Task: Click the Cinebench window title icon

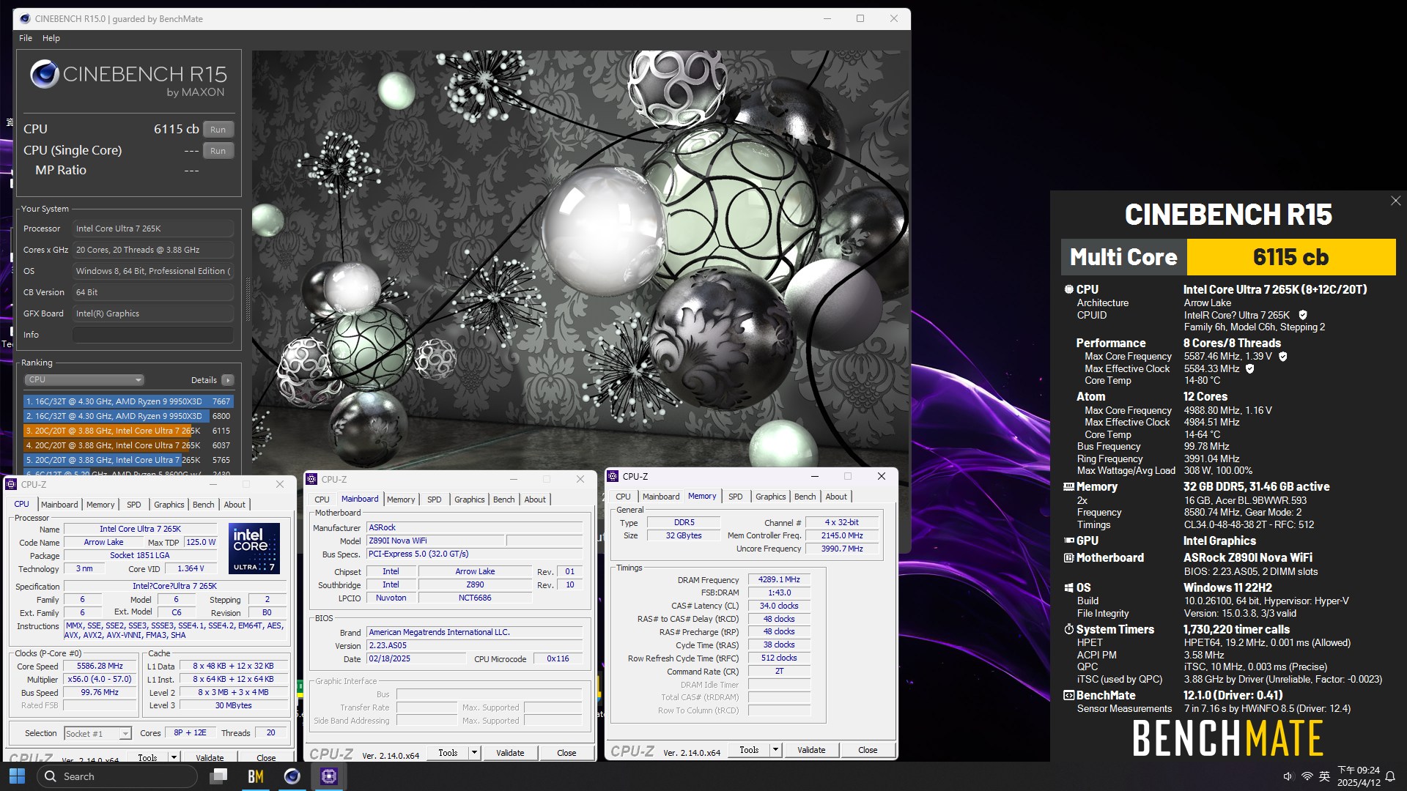Action: (x=24, y=19)
